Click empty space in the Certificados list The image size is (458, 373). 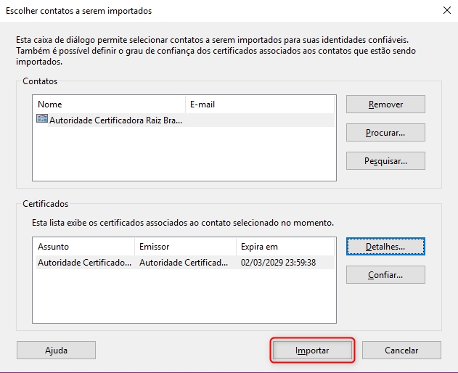[x=184, y=298]
